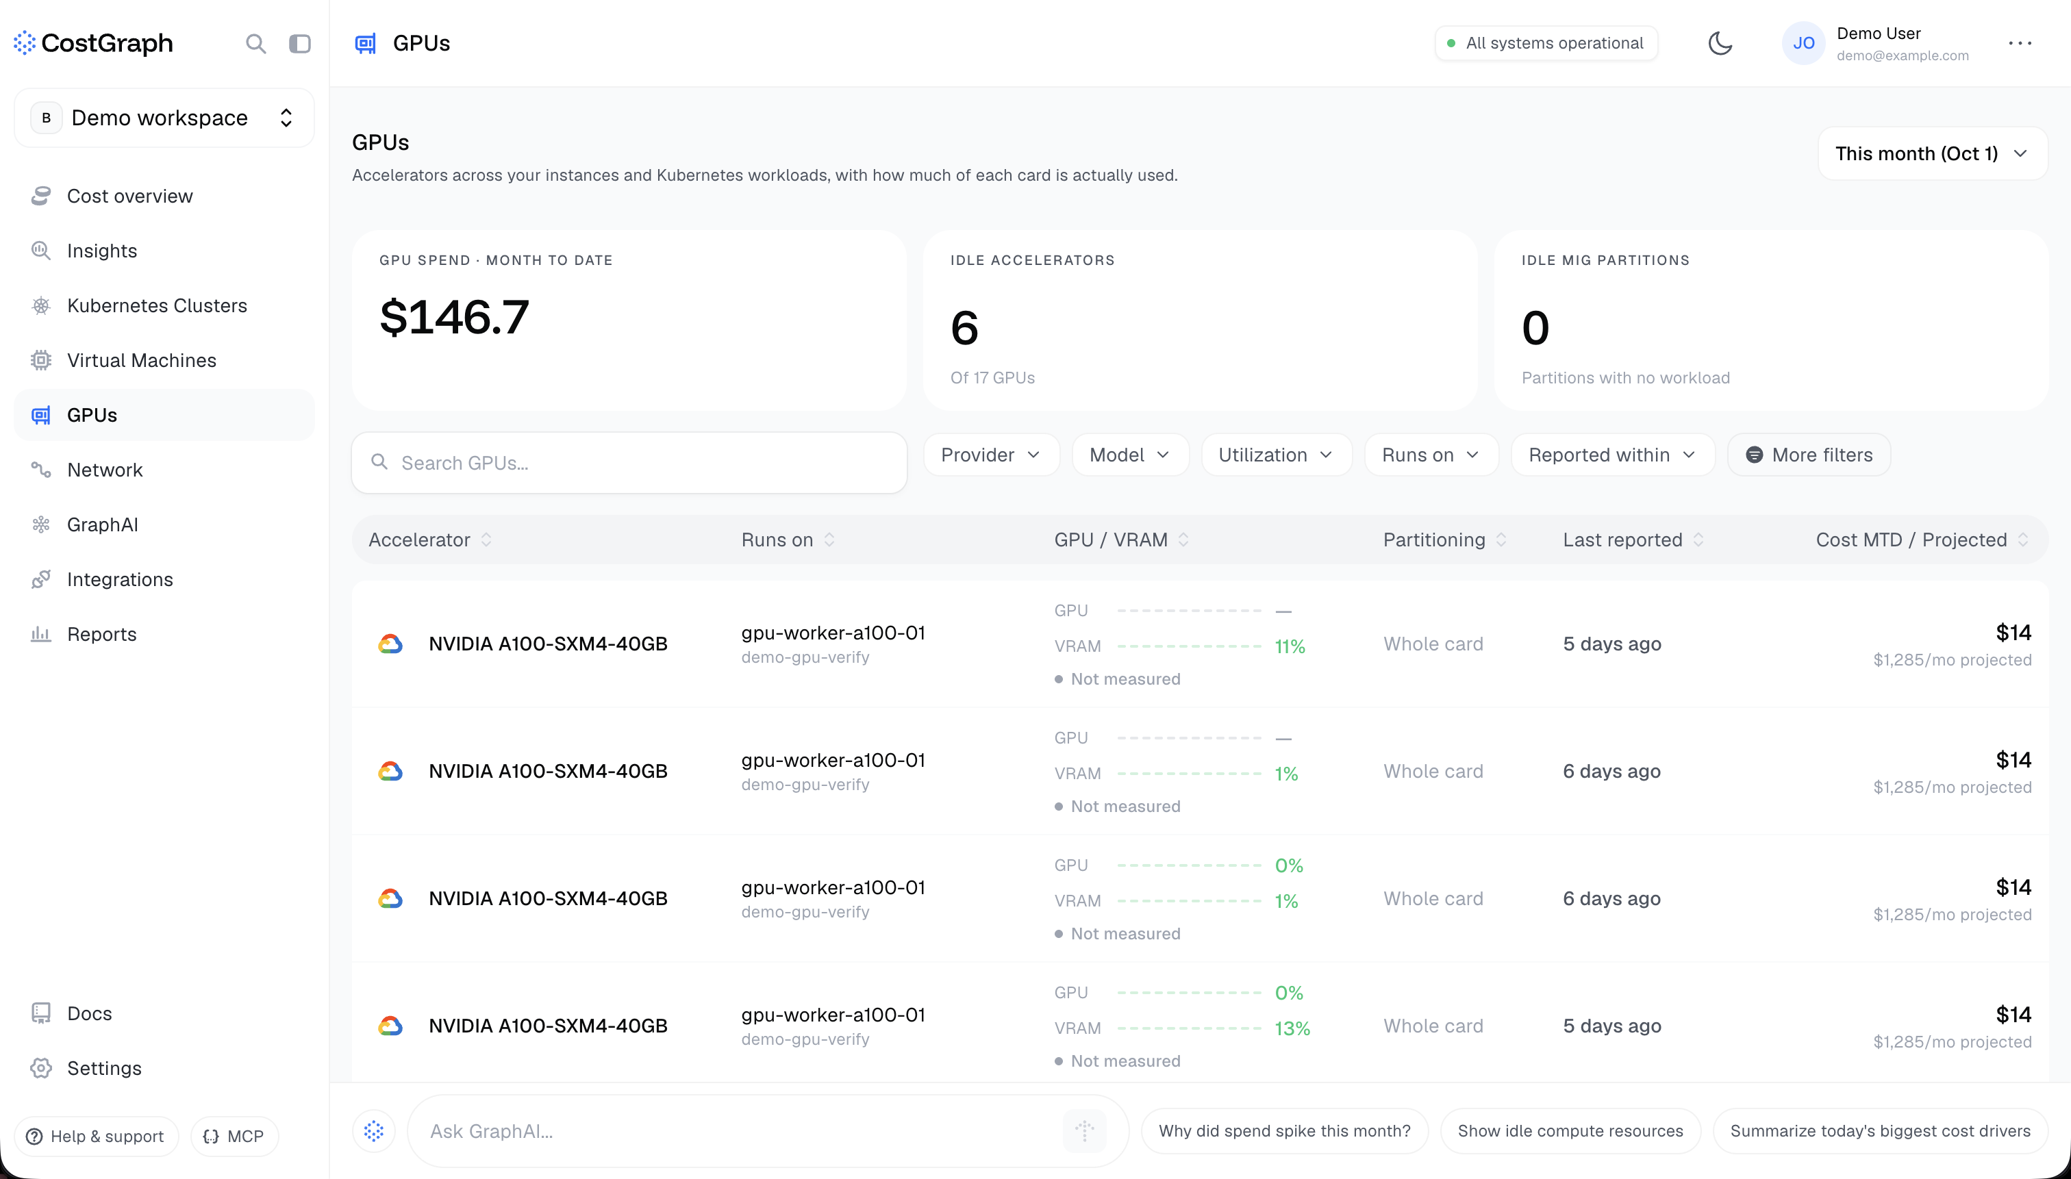Focus the Search GPUs input field

[x=629, y=463]
